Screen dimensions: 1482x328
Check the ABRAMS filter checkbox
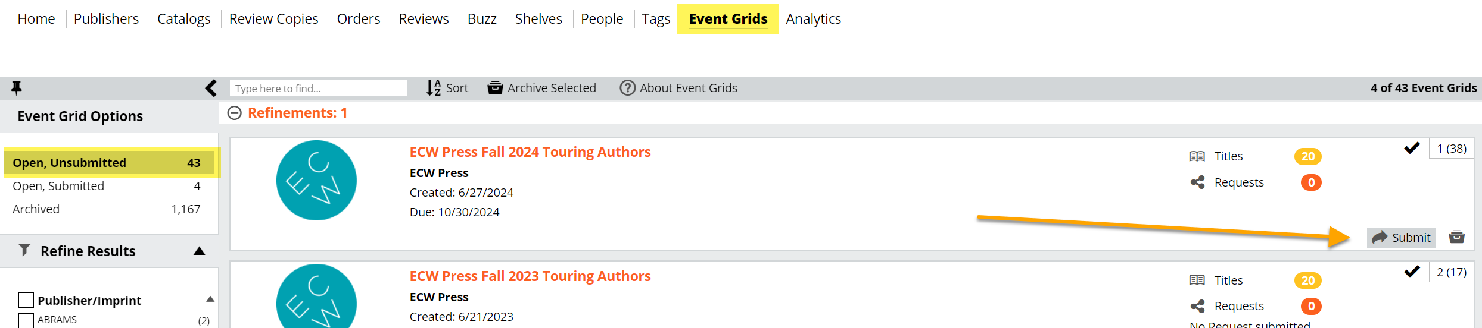[26, 320]
